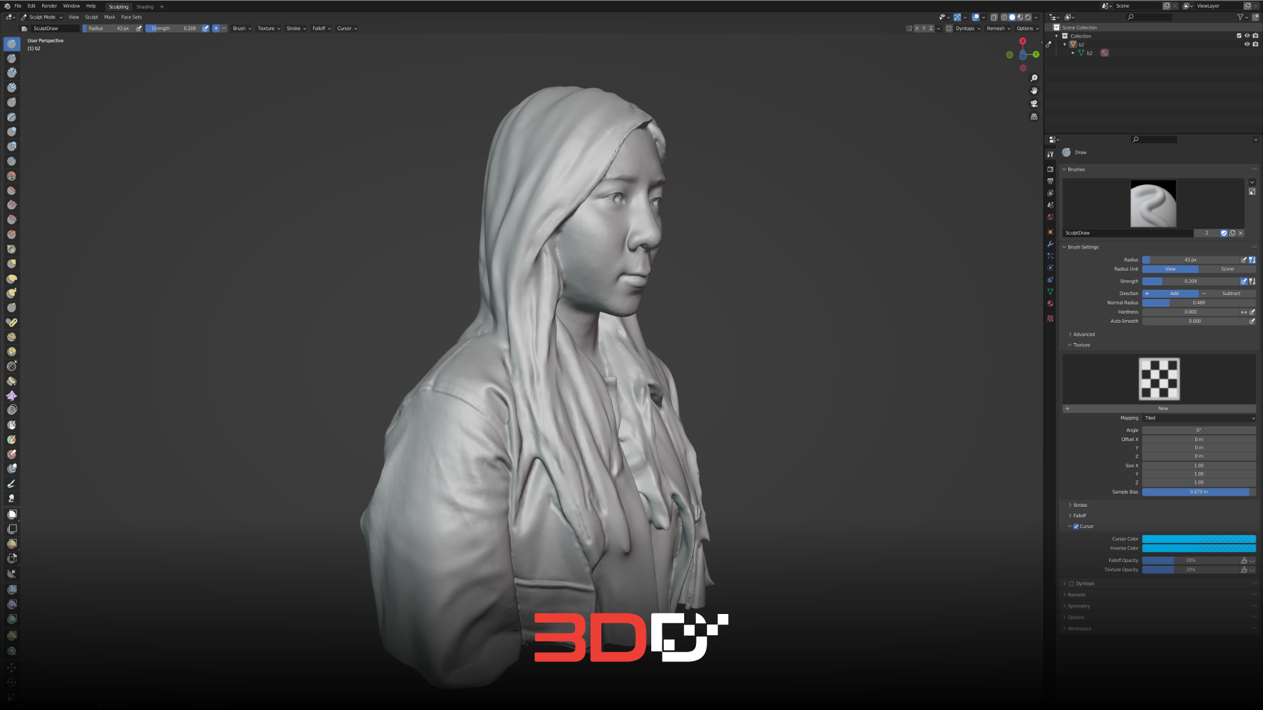Toggle X-ray display icon
Viewport: 1263px width, 710px height.
994,18
